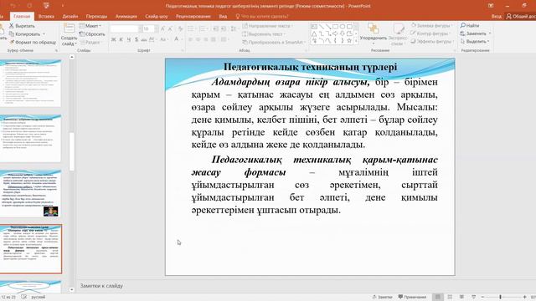Switch to the Рецензирование (Review) tab

[x=193, y=17]
